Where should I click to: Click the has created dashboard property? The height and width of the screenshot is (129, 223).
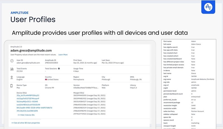pyautogui.click(x=173, y=59)
